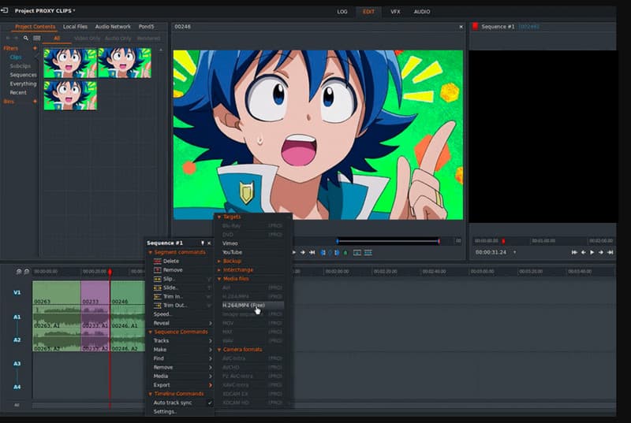Play the Sequence #1 viewer
Viewport: 631px width, 423px height.
point(592,252)
